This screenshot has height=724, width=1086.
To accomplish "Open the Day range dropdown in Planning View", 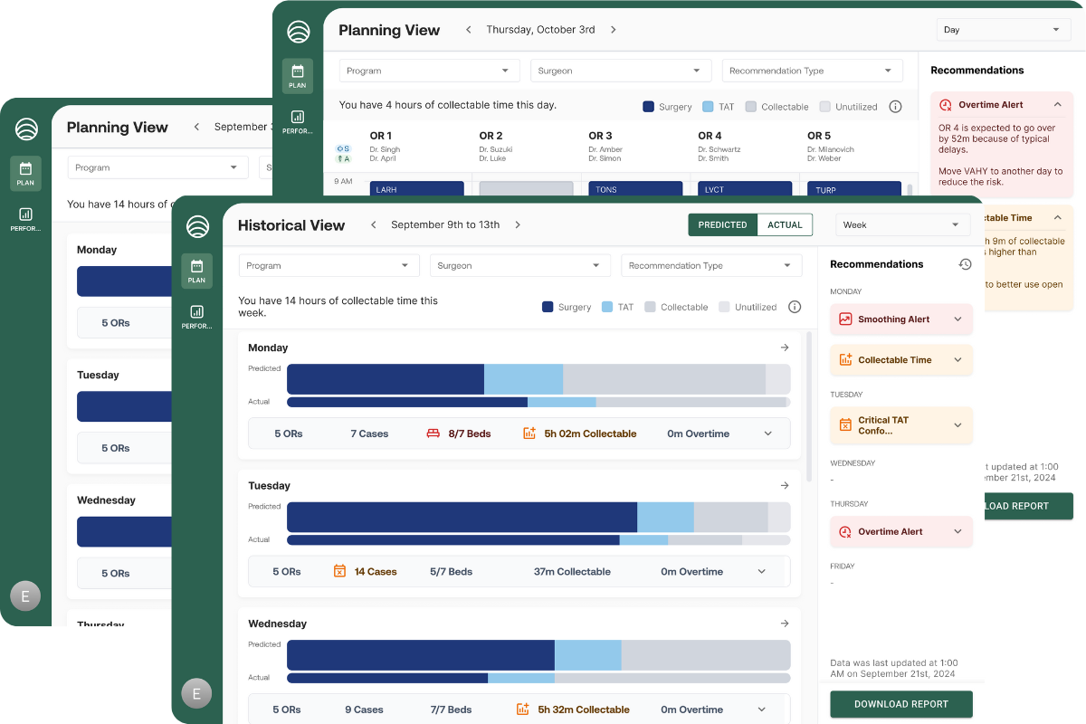I will (x=1004, y=30).
